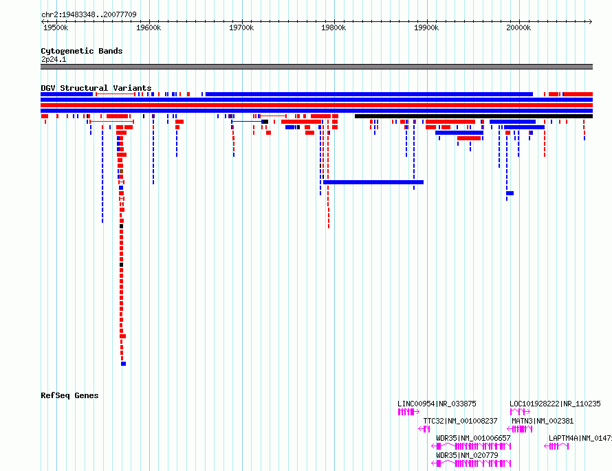Click the blue square at the bottom of the red stack
Screen dimensions: 612x471
click(x=123, y=364)
